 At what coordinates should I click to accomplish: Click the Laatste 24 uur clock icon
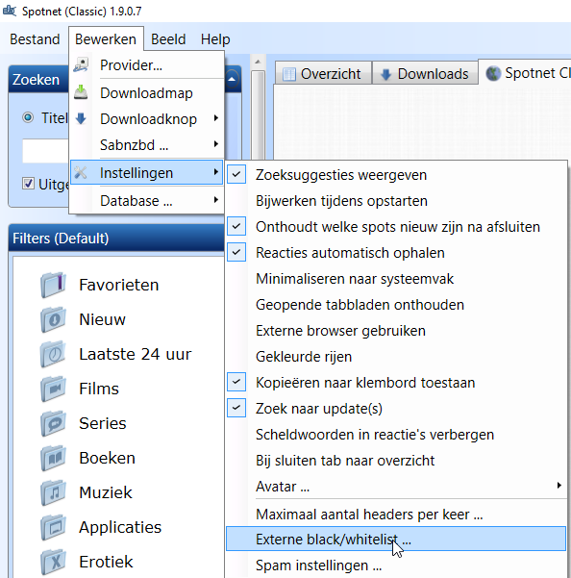point(54,354)
